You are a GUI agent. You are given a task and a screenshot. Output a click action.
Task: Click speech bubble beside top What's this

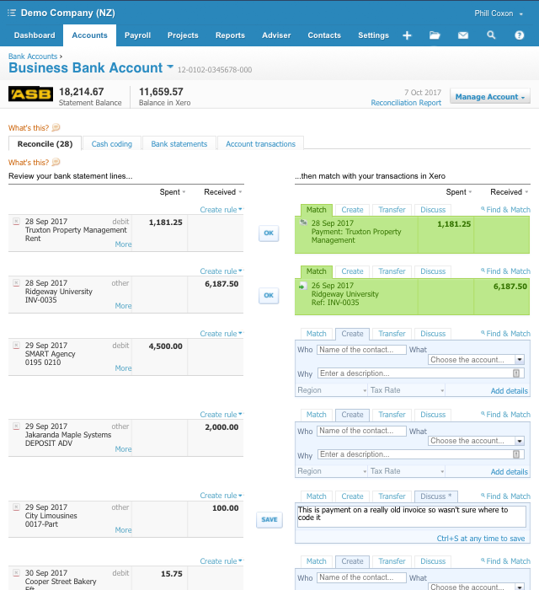coord(56,127)
